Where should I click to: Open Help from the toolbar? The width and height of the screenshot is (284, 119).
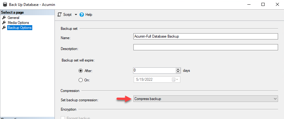click(x=86, y=15)
